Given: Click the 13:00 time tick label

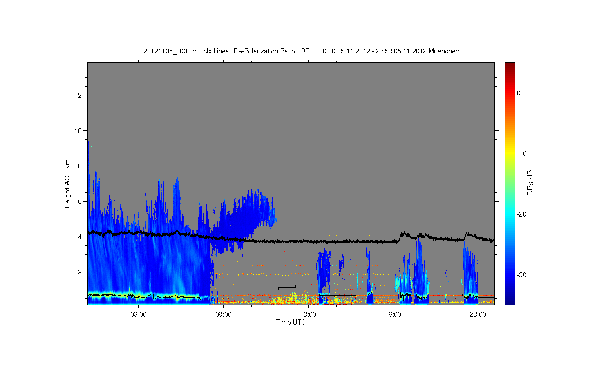Looking at the screenshot, I should 308,315.
